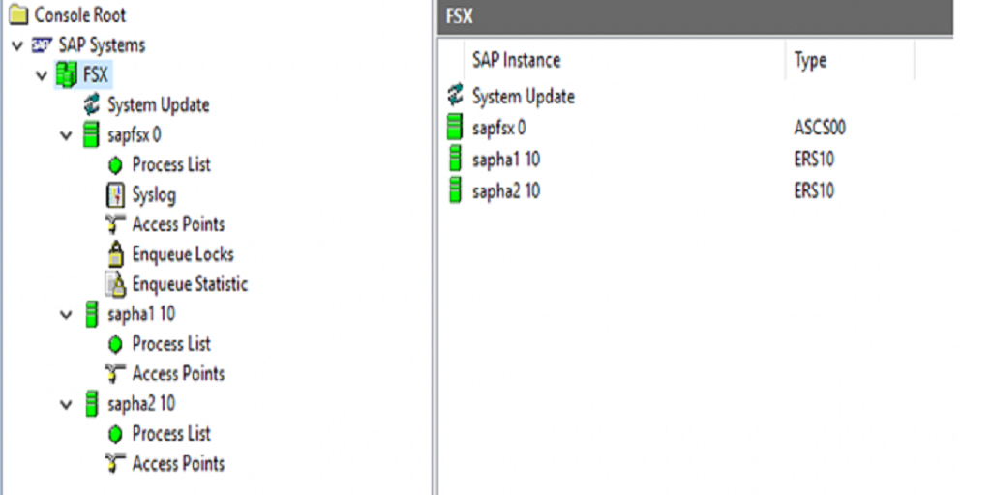Click the sapfsx 0 instance icon in right list
Image resolution: width=991 pixels, height=495 pixels.
(455, 127)
